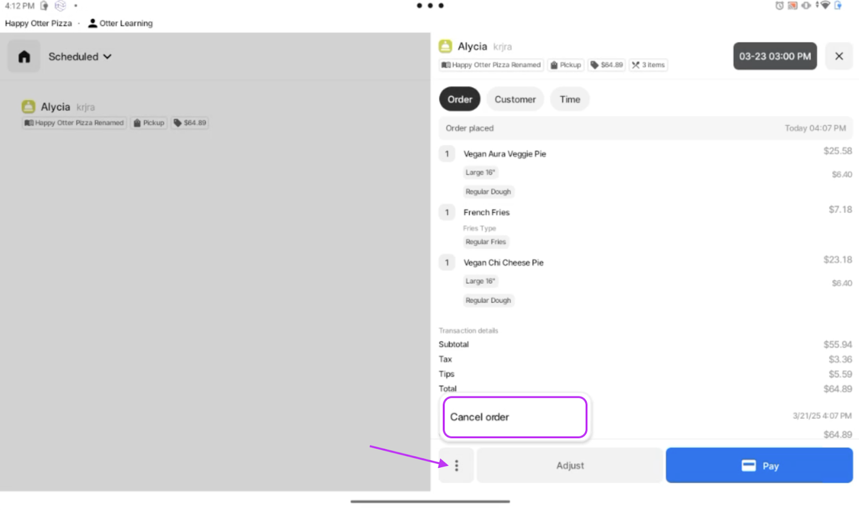Click the Otter Learning user profile icon
Screen dimensions: 859x510
coord(92,23)
